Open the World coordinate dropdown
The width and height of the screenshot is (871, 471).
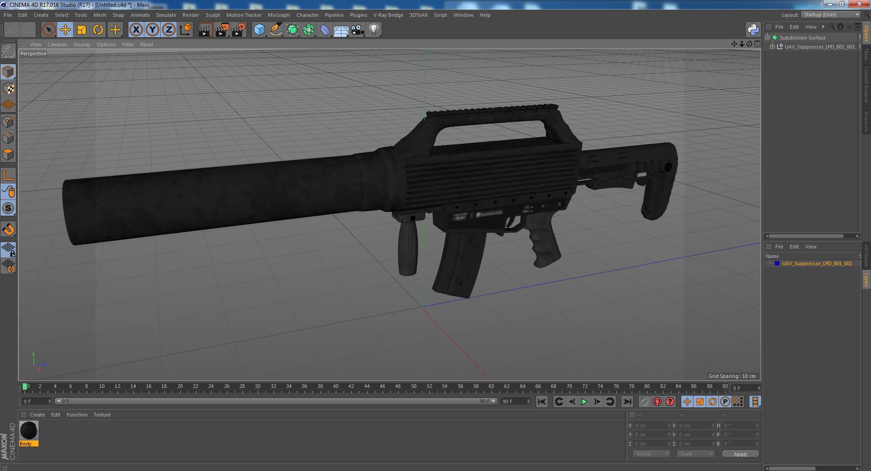[x=652, y=454]
